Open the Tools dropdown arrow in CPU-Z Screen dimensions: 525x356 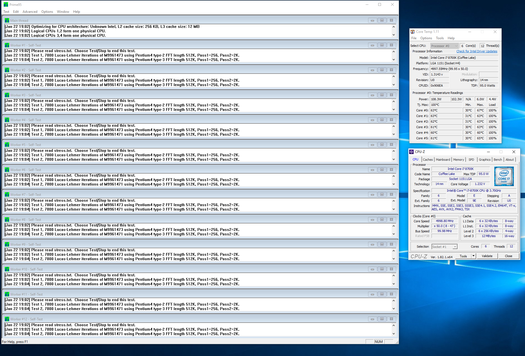(473, 256)
